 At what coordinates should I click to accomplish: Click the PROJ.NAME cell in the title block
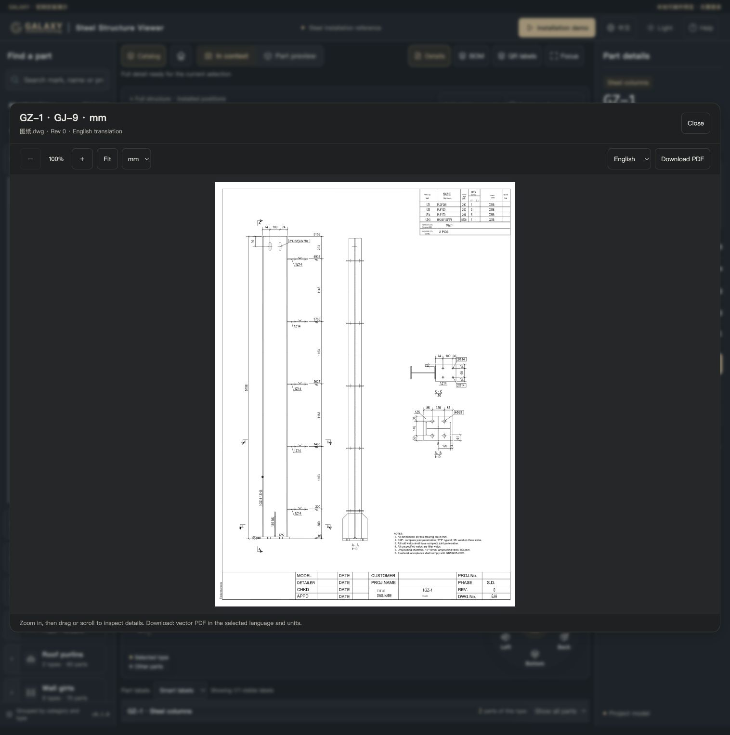[383, 582]
